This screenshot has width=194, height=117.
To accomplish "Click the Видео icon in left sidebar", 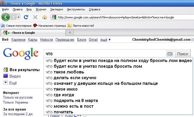I will pyautogui.click(x=6, y=76).
